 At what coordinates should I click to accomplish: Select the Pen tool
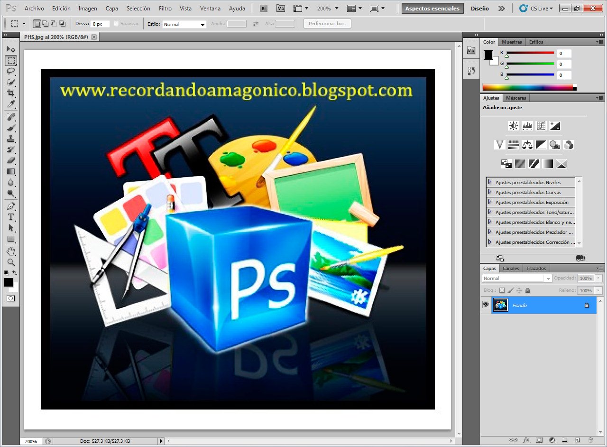coord(11,206)
